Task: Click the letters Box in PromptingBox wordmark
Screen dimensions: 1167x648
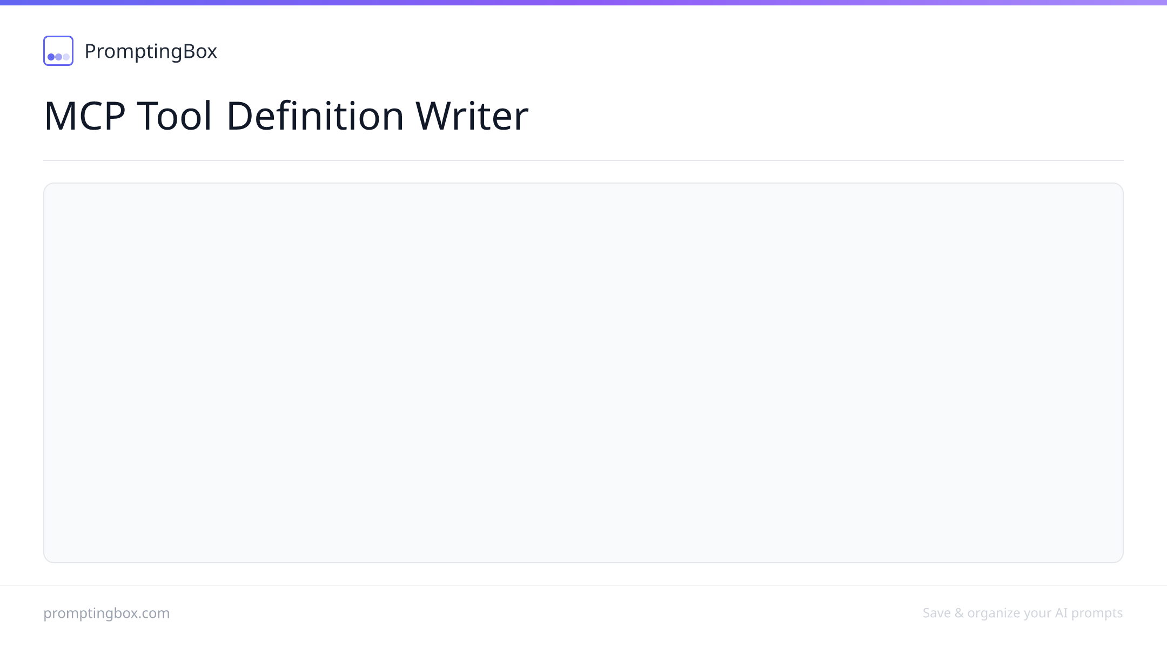Action: (x=200, y=51)
